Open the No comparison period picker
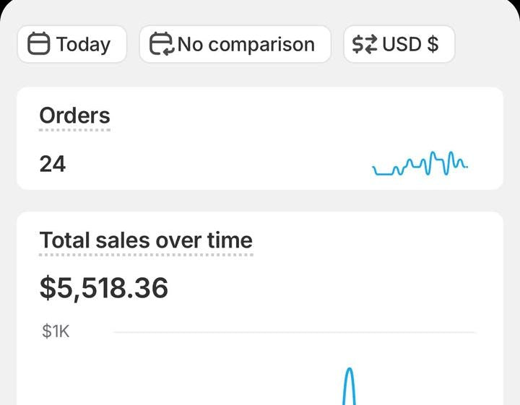 (x=235, y=44)
